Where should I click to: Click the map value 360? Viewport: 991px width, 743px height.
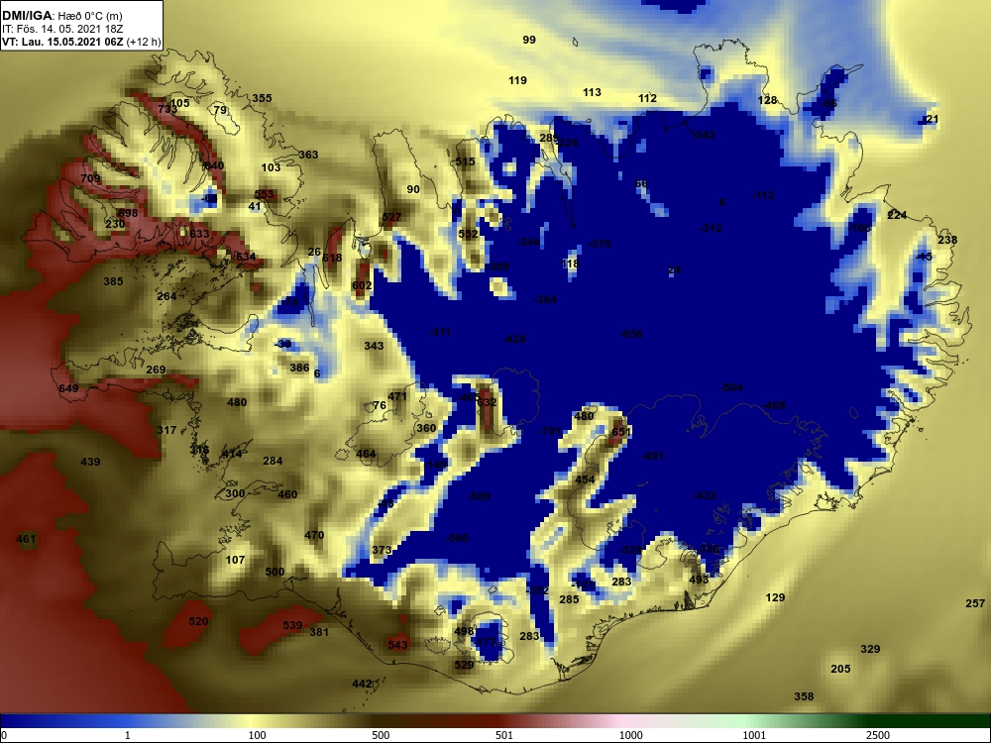point(426,428)
